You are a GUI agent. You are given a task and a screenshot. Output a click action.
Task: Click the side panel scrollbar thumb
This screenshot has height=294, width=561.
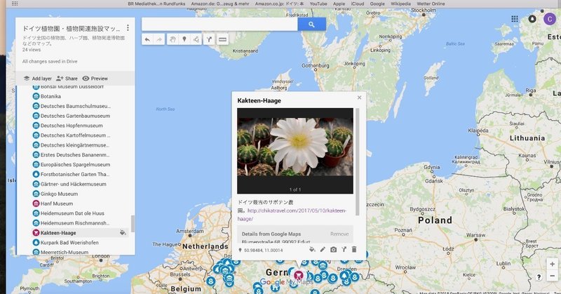click(x=133, y=223)
